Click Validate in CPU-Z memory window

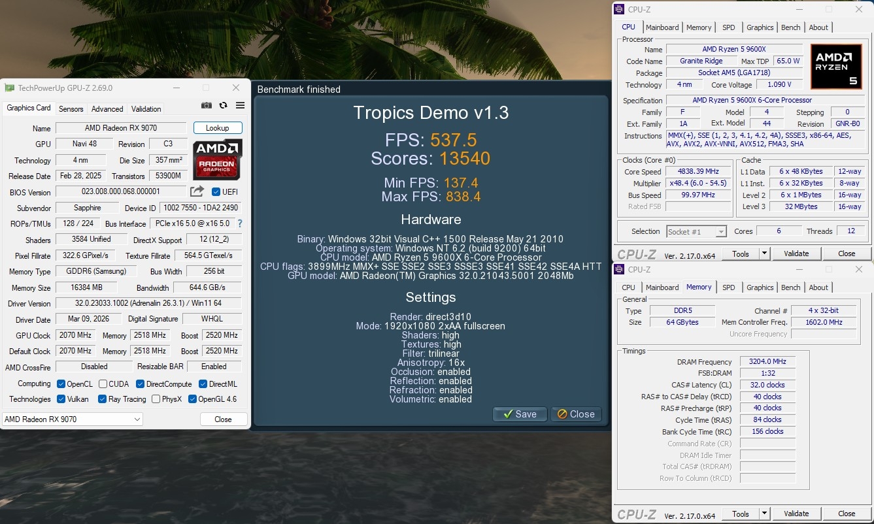[796, 514]
